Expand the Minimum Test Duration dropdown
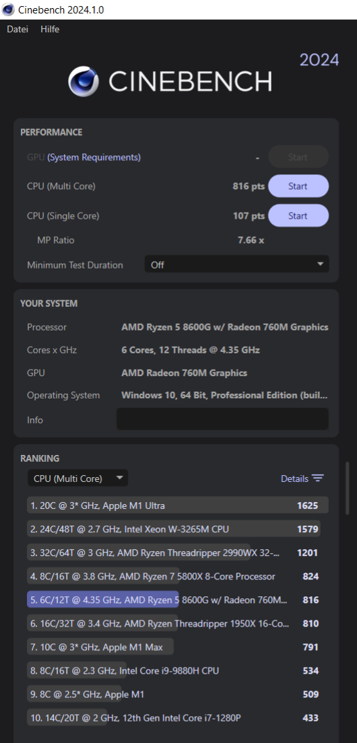The height and width of the screenshot is (743, 357). pyautogui.click(x=236, y=265)
